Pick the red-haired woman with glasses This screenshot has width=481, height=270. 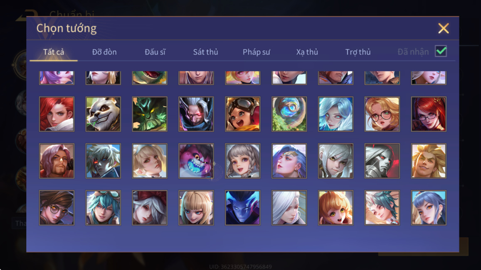429,114
